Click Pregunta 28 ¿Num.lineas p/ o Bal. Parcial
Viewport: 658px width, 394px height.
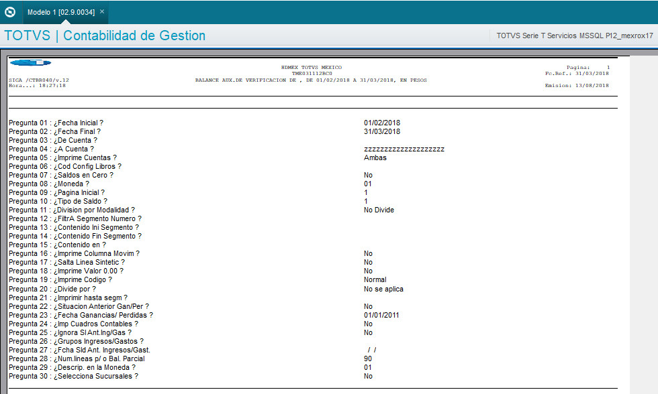click(77, 359)
